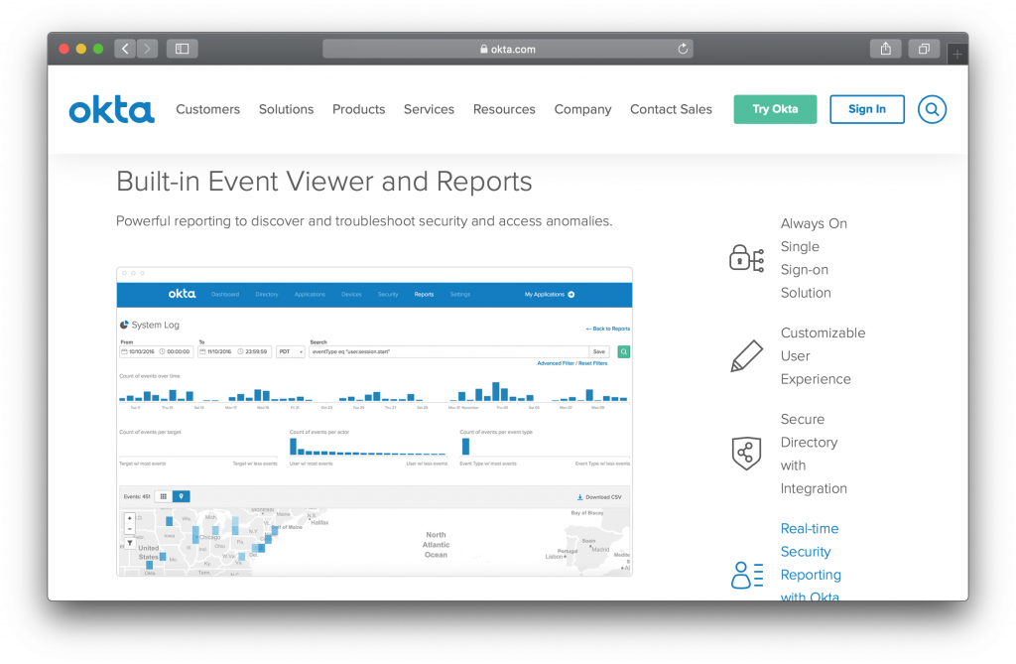
Task: Click the lock and network Single Sign-on icon
Action: [x=746, y=258]
